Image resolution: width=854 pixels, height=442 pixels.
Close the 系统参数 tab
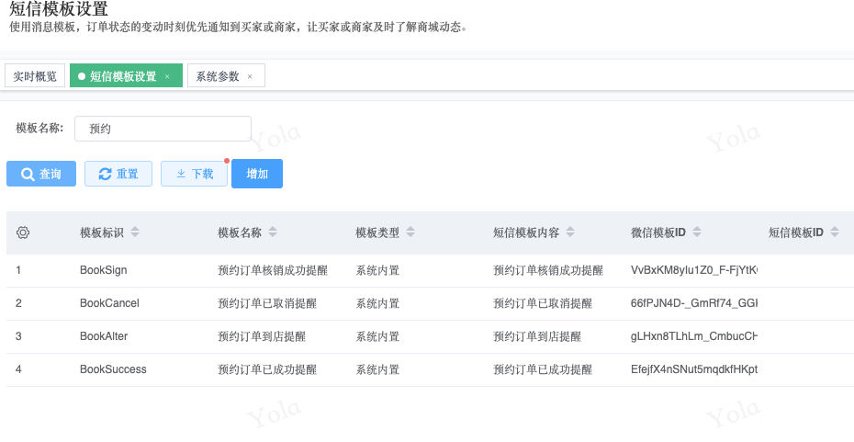[250, 77]
